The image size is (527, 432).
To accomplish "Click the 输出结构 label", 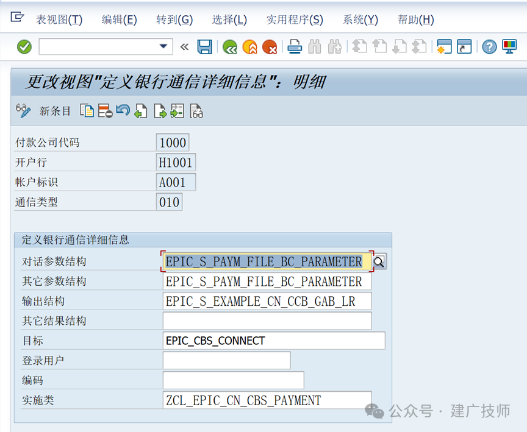I will point(43,301).
